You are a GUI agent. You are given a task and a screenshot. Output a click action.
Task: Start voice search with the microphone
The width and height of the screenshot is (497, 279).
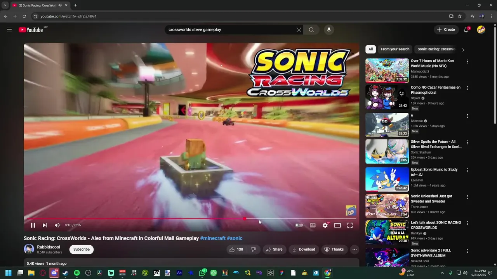click(x=329, y=30)
